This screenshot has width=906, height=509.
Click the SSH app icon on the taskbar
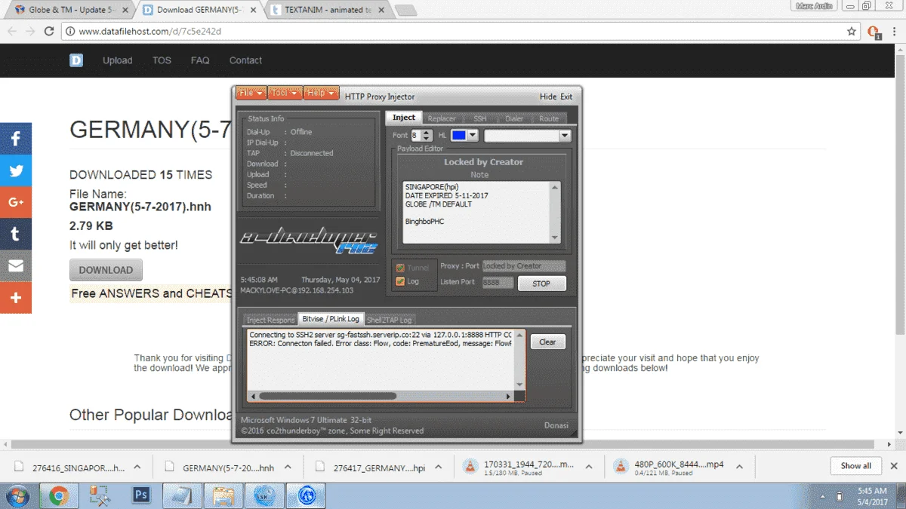click(x=265, y=495)
